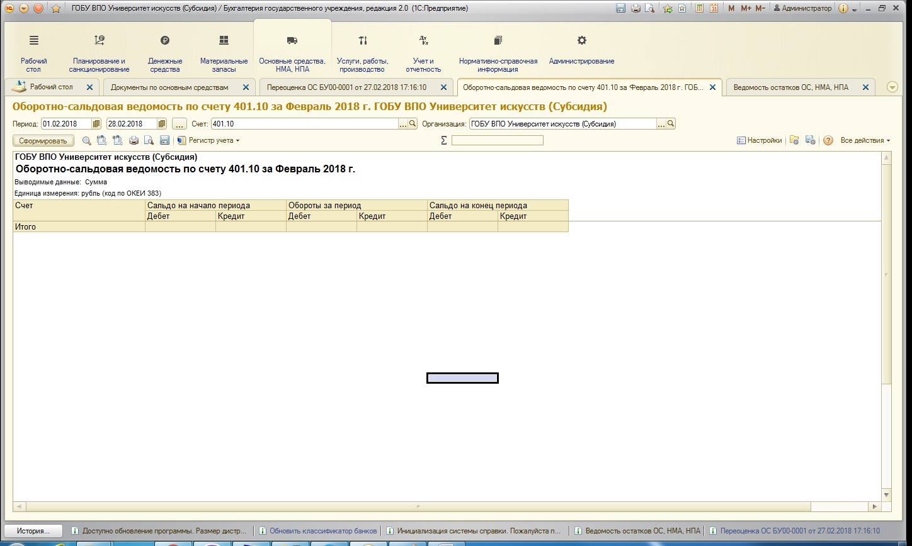
Task: Open calendar picker for start date 01.02.2018
Action: coord(96,124)
